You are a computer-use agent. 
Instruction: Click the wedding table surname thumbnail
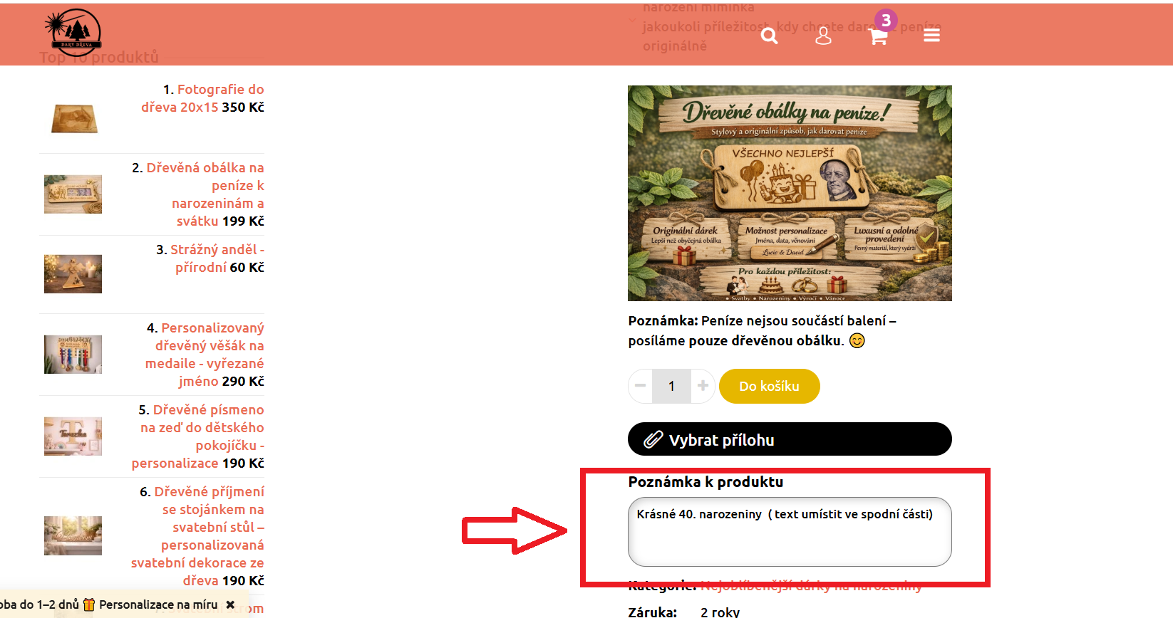(x=73, y=535)
